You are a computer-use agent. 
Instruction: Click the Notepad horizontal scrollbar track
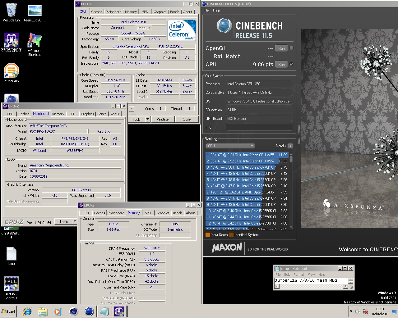coord(311,286)
